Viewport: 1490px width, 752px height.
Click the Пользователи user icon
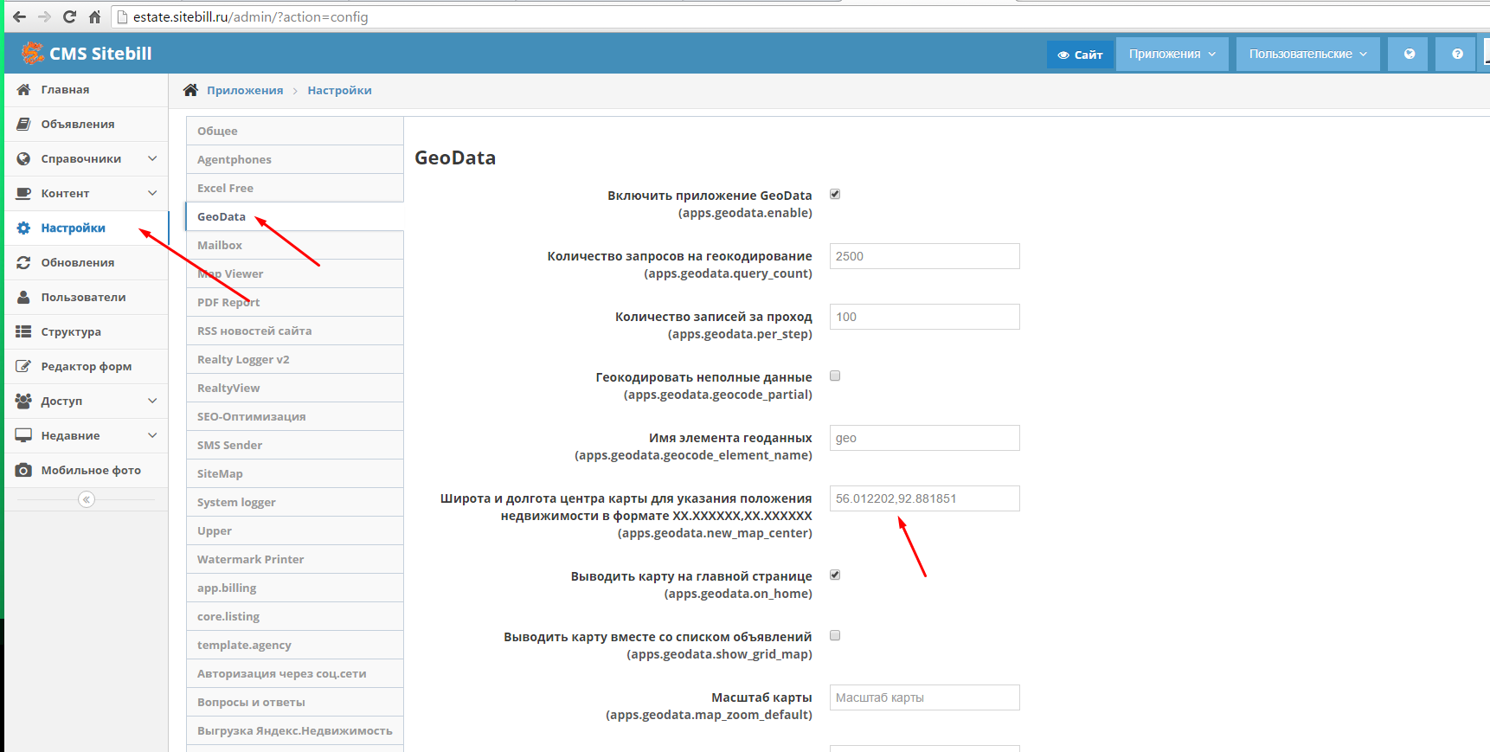23,297
